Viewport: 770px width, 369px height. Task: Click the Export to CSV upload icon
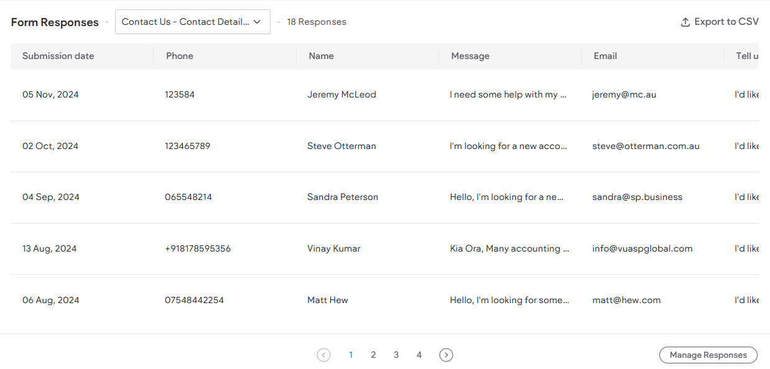click(685, 22)
